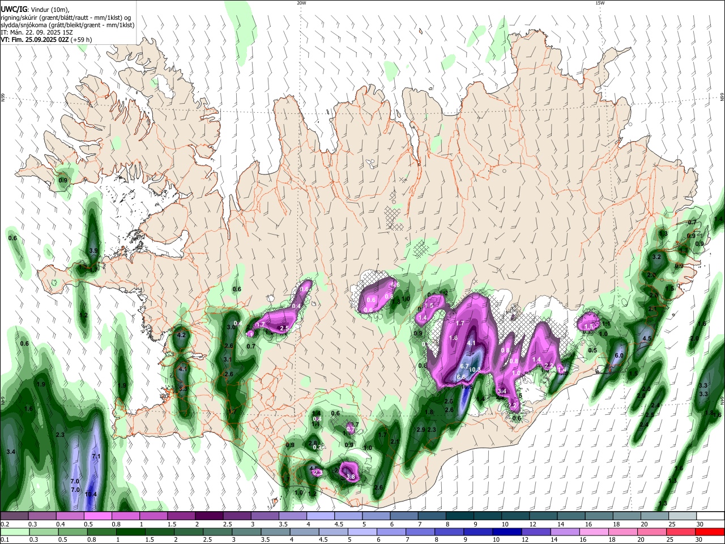Click the 6.7 snowfall value on the map

[x=464, y=366]
